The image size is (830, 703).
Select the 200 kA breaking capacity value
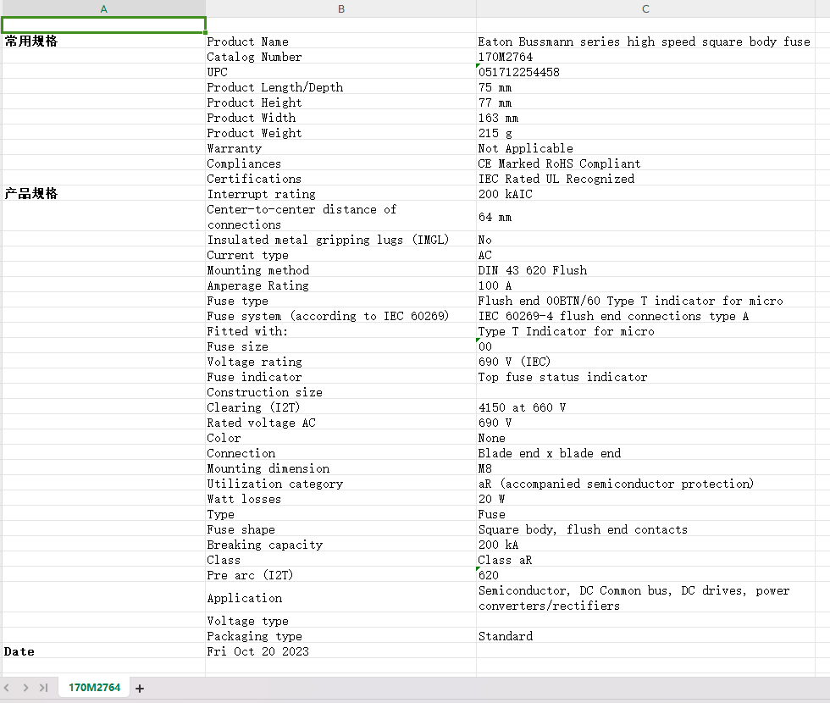[645, 545]
